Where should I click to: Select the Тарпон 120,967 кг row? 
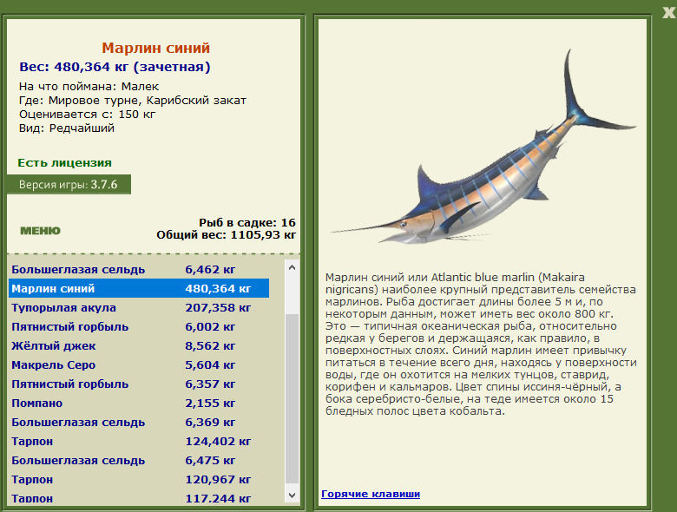(139, 479)
